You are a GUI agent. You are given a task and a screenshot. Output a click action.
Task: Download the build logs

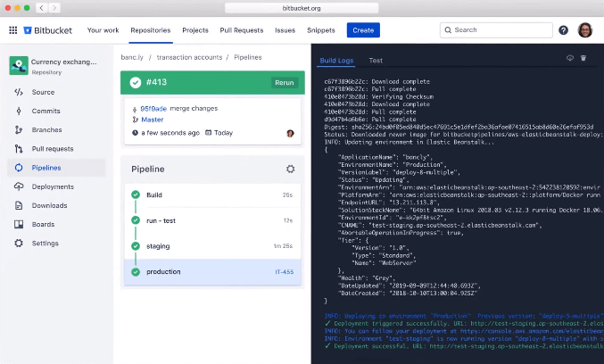point(570,58)
